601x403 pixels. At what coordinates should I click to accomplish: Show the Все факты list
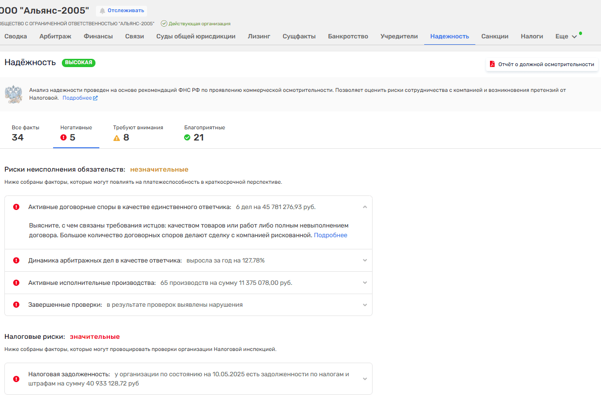pyautogui.click(x=25, y=133)
